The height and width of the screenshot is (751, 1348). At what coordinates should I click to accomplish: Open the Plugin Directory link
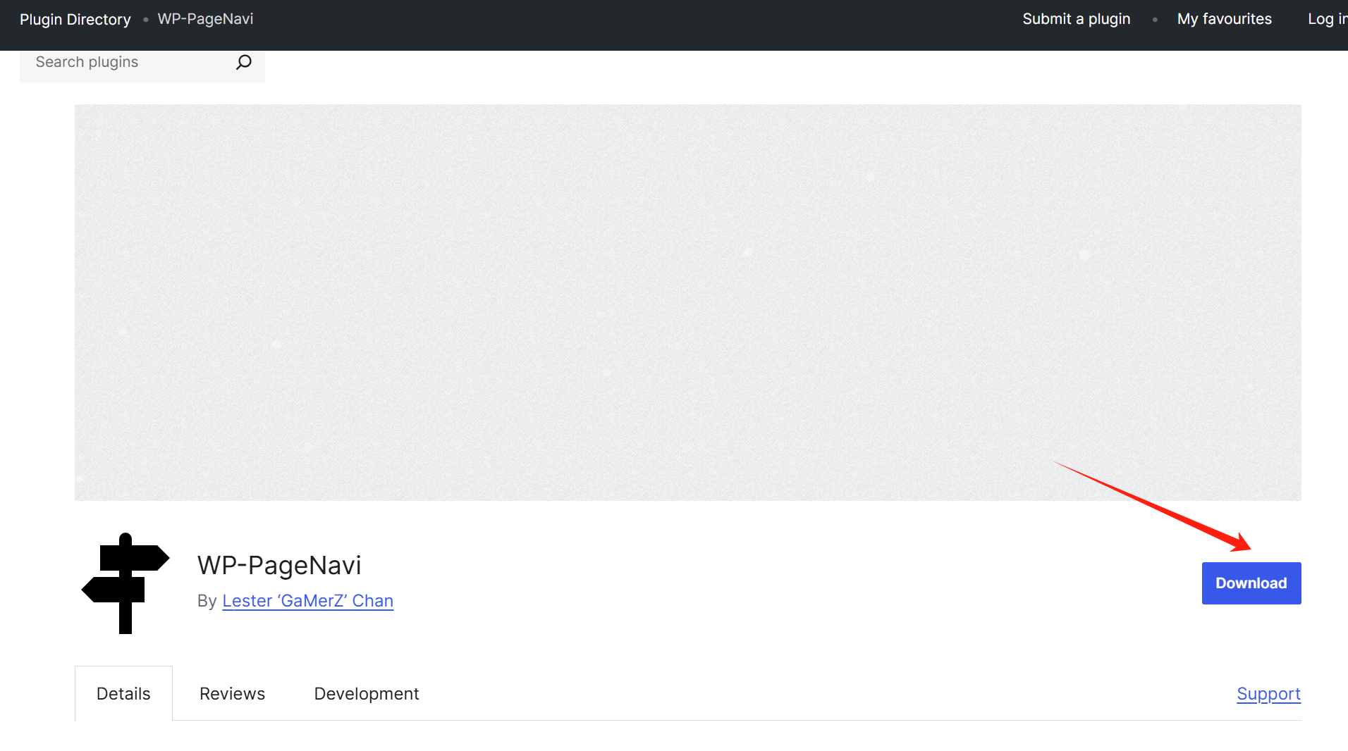[x=75, y=19]
